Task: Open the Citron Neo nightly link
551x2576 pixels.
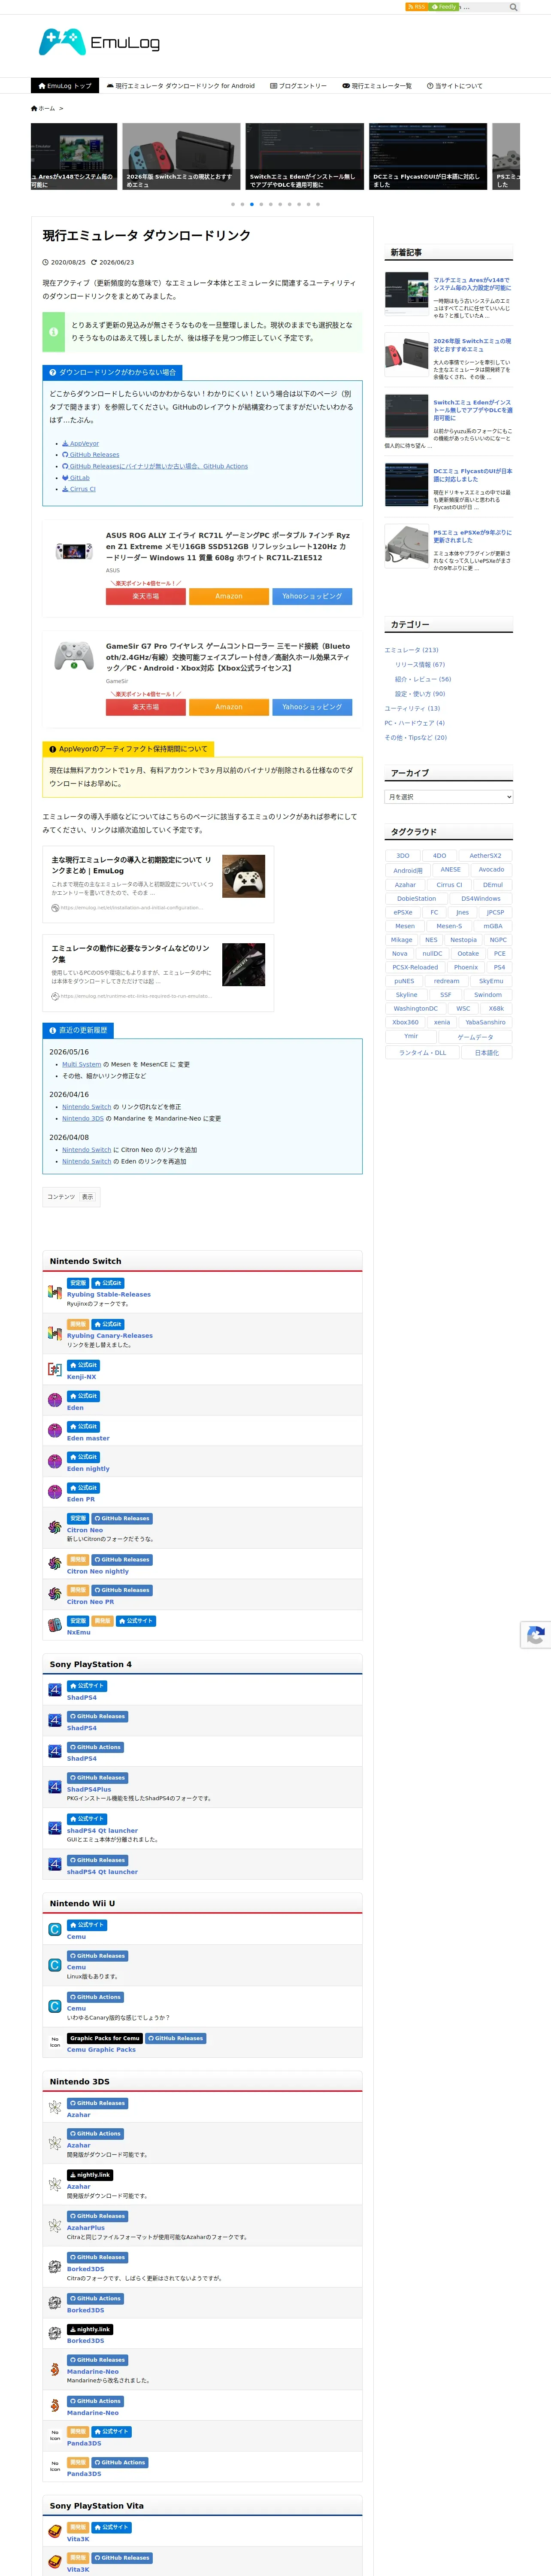Action: 98,1572
